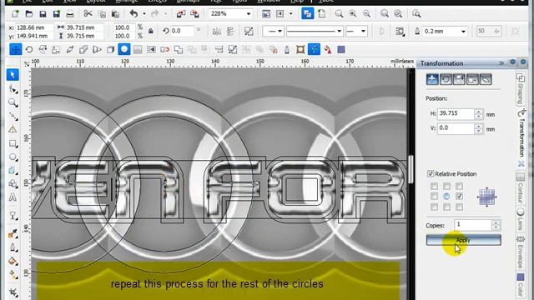Click the Save floppy disk icon

43,13
